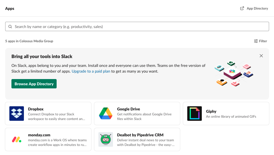Open the App Directory external link icon
Viewport: 274px width, 155px height.
pos(242,8)
